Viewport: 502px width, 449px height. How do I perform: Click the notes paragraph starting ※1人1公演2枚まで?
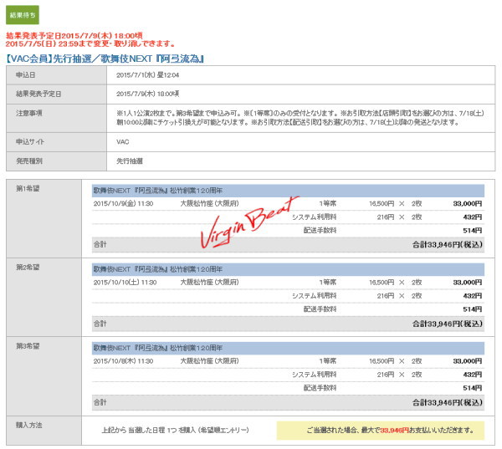300,117
